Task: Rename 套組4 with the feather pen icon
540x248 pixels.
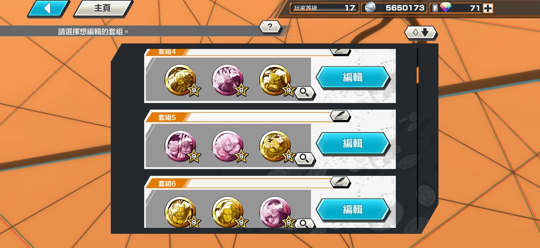Action: (x=340, y=52)
